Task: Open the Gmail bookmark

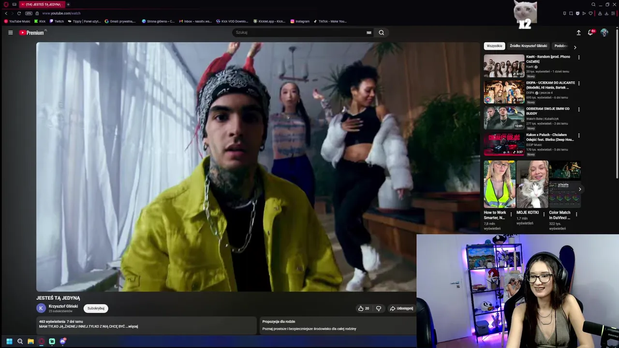Action: 120,21
